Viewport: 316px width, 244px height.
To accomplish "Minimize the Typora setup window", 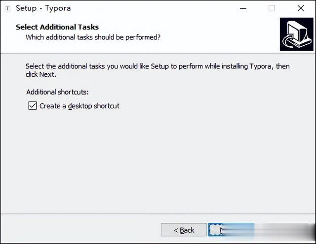I will coord(243,8).
